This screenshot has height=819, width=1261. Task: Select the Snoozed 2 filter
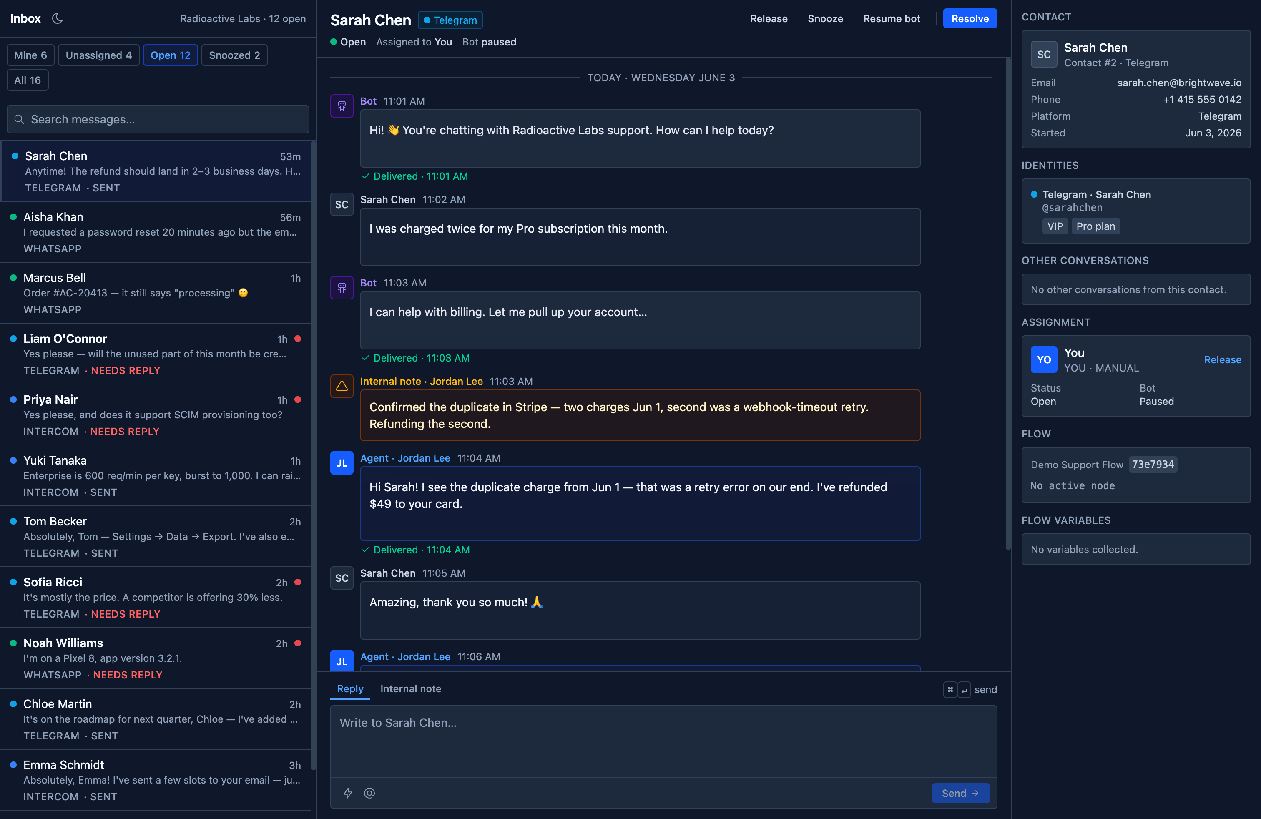[234, 55]
